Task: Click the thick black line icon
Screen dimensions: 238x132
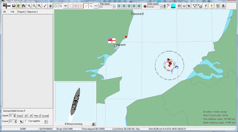Action: click(x=65, y=6)
